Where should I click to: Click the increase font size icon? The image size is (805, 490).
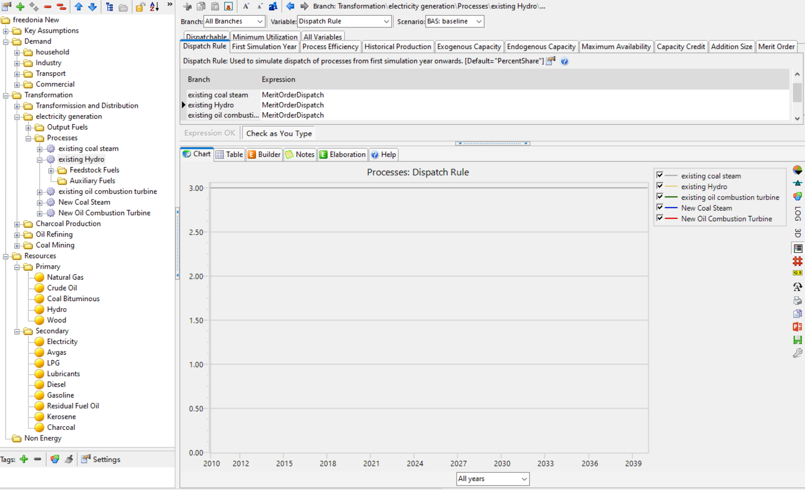pos(246,6)
